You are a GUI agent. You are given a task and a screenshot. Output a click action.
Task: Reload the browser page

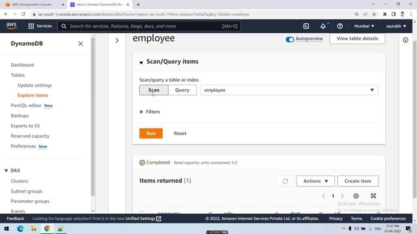tap(23, 14)
